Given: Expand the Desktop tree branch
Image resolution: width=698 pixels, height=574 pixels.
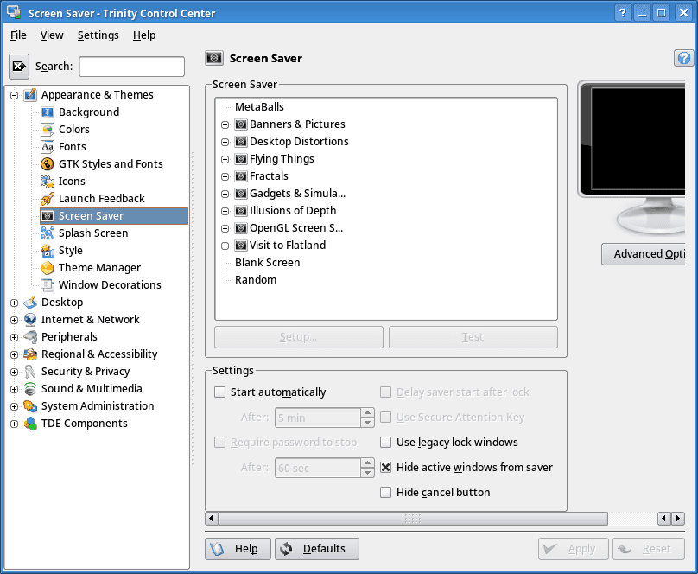Looking at the screenshot, I should (x=14, y=302).
